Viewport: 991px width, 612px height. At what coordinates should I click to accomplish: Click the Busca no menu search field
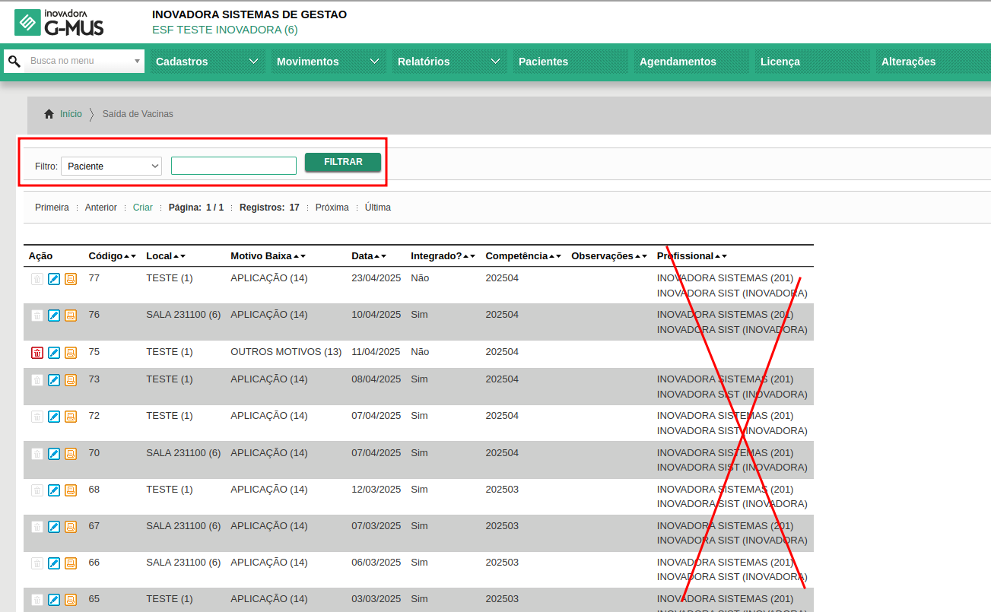(x=78, y=61)
